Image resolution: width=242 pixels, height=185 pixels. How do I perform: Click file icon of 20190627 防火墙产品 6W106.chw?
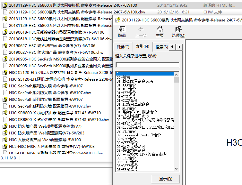tap(5, 52)
